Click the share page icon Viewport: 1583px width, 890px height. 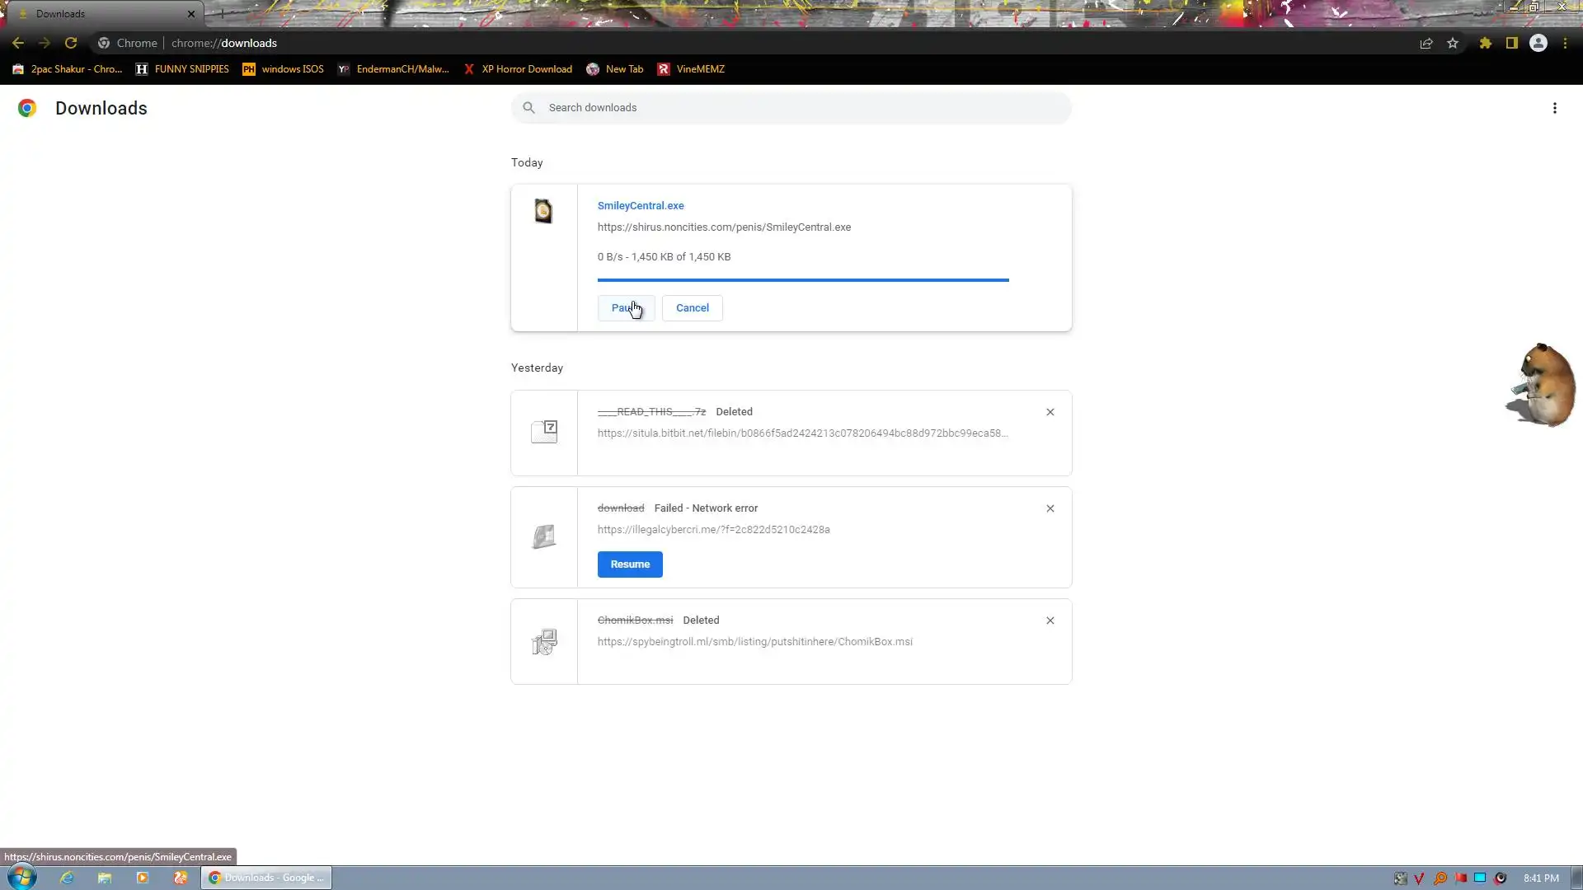1426,43
